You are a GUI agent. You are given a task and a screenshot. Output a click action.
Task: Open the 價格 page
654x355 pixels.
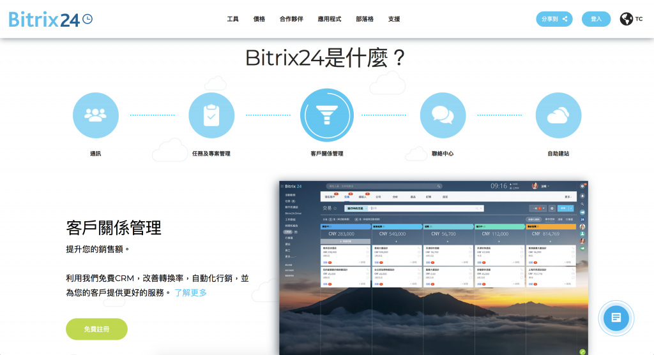click(x=259, y=19)
